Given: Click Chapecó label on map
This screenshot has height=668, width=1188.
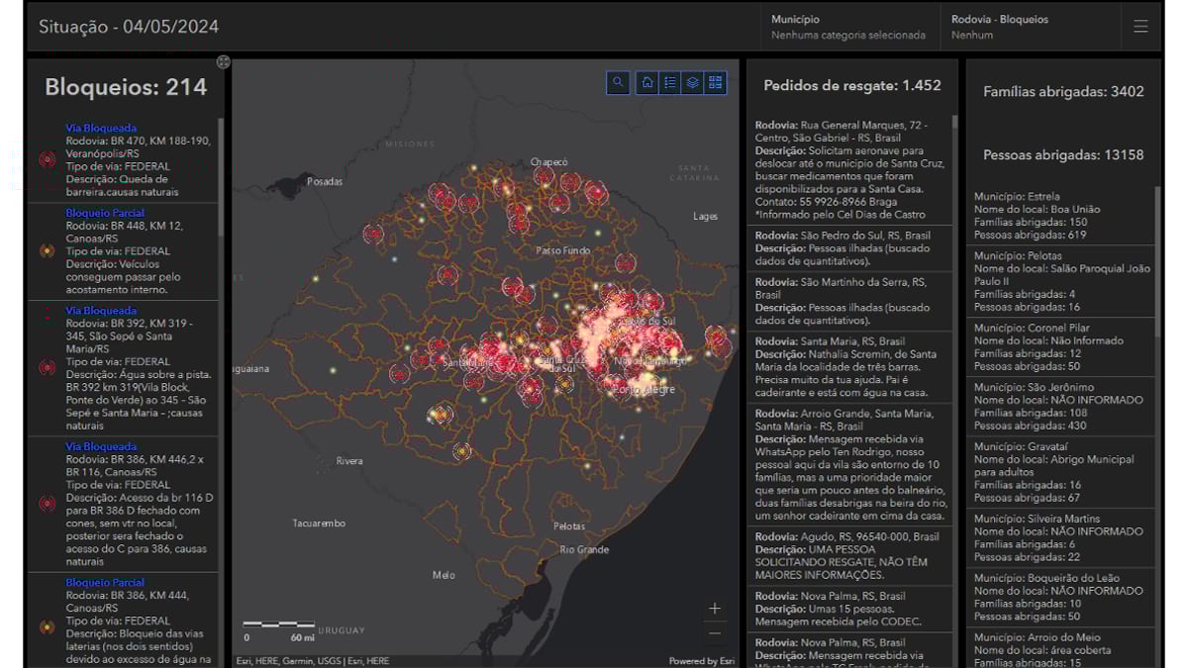Looking at the screenshot, I should pos(549,161).
